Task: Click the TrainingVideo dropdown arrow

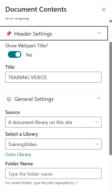Action: 97,144
